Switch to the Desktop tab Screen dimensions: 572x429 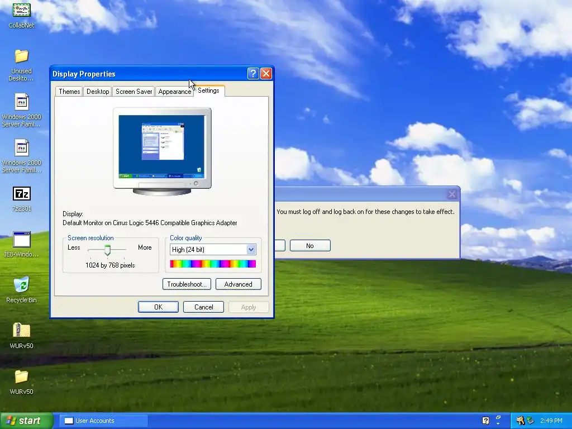click(x=98, y=92)
